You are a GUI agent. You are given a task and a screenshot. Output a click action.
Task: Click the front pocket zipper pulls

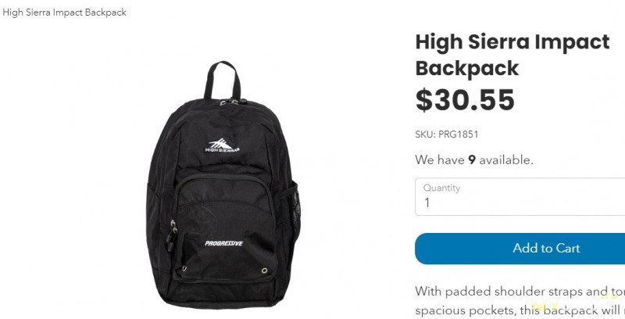pyautogui.click(x=172, y=235)
